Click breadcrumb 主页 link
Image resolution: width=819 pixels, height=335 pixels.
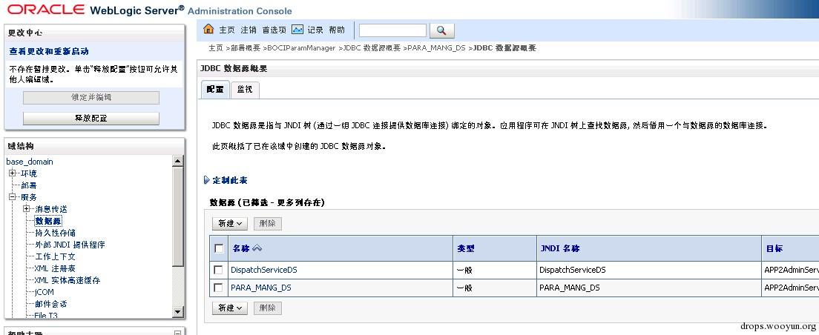(216, 48)
